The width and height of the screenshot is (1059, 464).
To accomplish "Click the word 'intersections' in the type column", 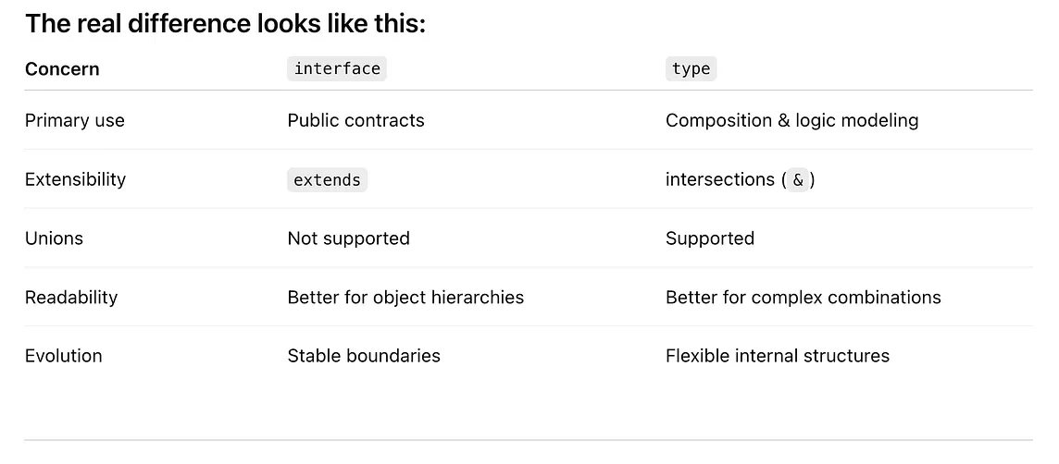I will point(720,179).
